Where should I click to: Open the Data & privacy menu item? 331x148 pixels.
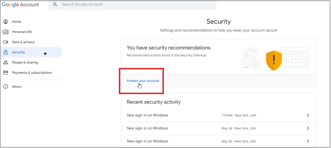pos(23,42)
